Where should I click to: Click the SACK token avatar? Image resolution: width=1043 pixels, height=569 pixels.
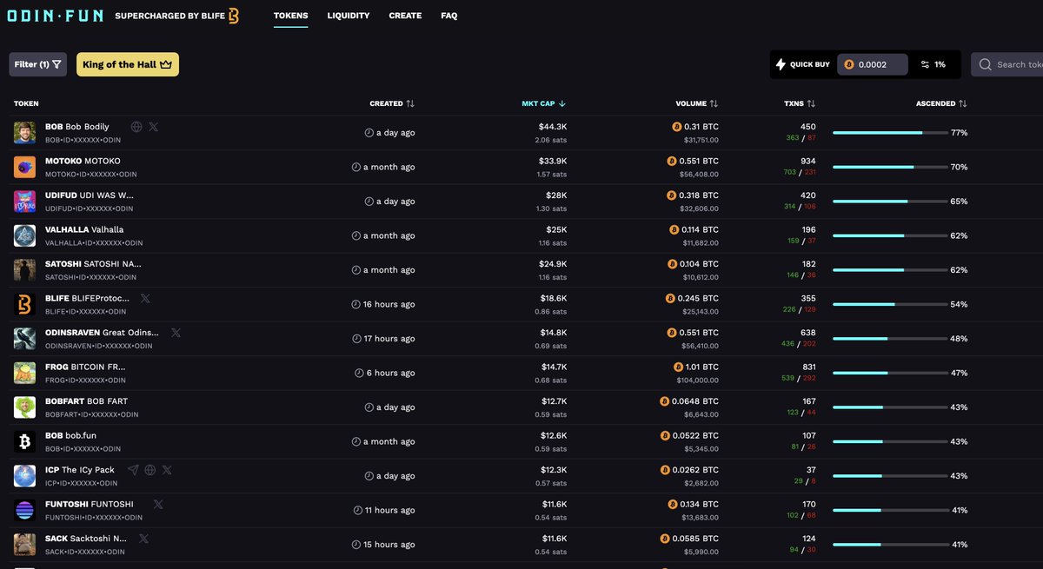point(24,545)
